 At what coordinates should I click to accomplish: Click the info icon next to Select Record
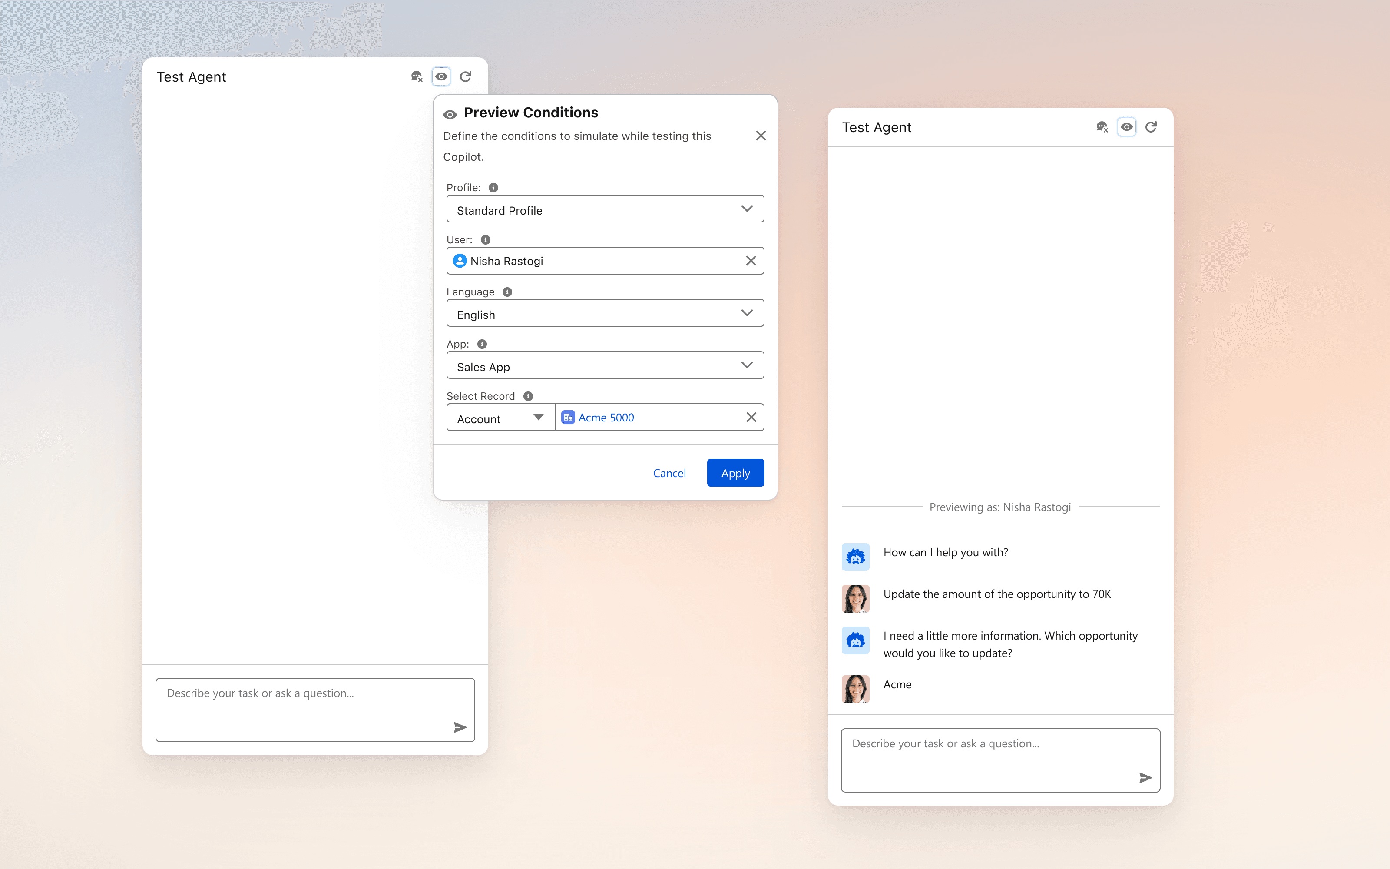(528, 396)
